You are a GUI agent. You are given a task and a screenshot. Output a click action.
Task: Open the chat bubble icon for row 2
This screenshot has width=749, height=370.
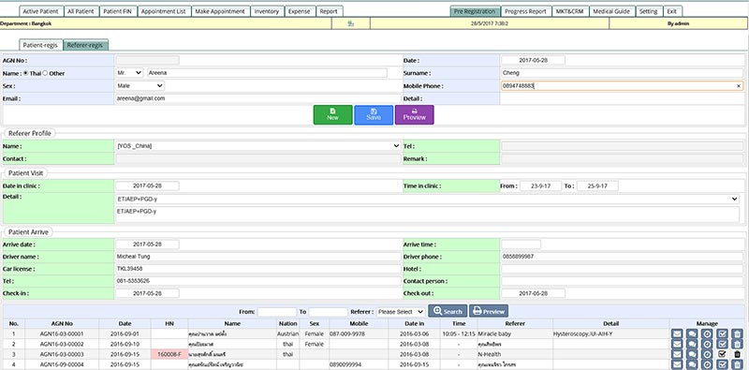click(692, 344)
